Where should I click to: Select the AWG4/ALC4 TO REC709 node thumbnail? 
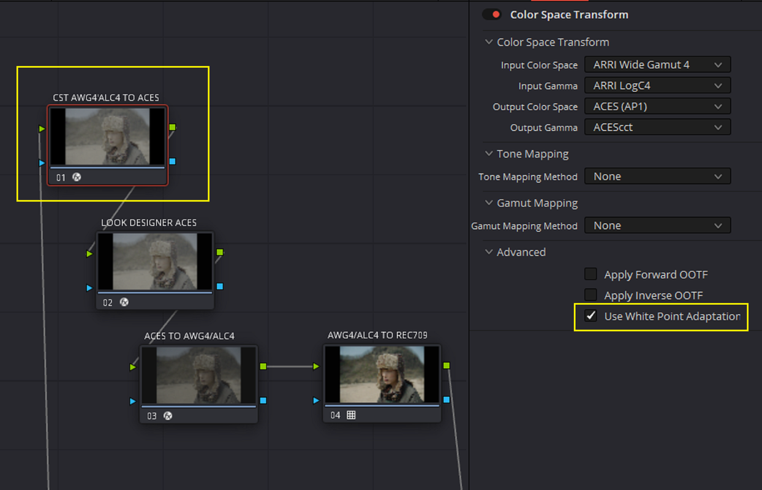click(382, 375)
